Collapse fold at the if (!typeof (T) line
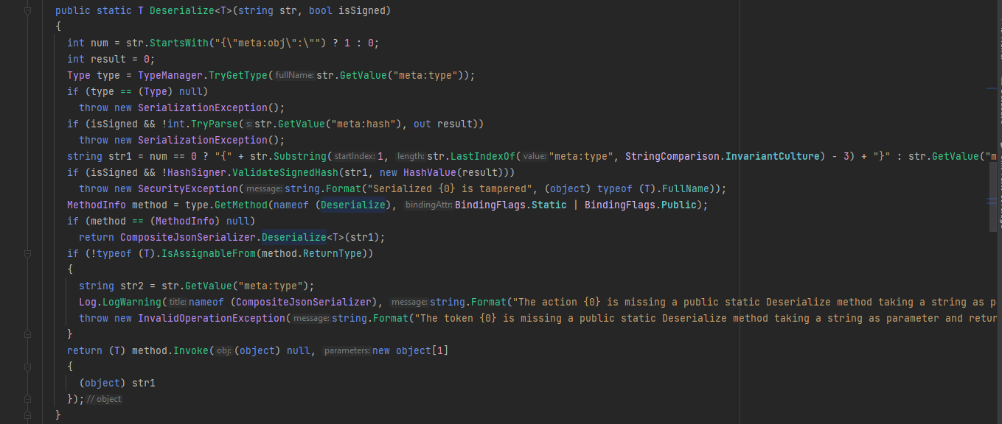 click(x=27, y=254)
